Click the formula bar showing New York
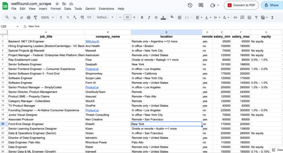This screenshot has width=283, height=153. click(155, 26)
